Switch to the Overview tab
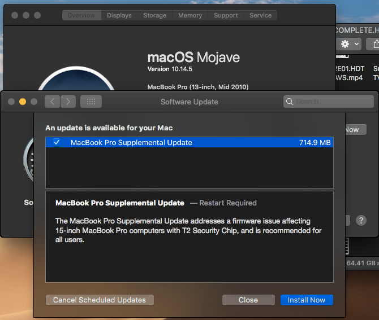379x320 pixels. (81, 15)
